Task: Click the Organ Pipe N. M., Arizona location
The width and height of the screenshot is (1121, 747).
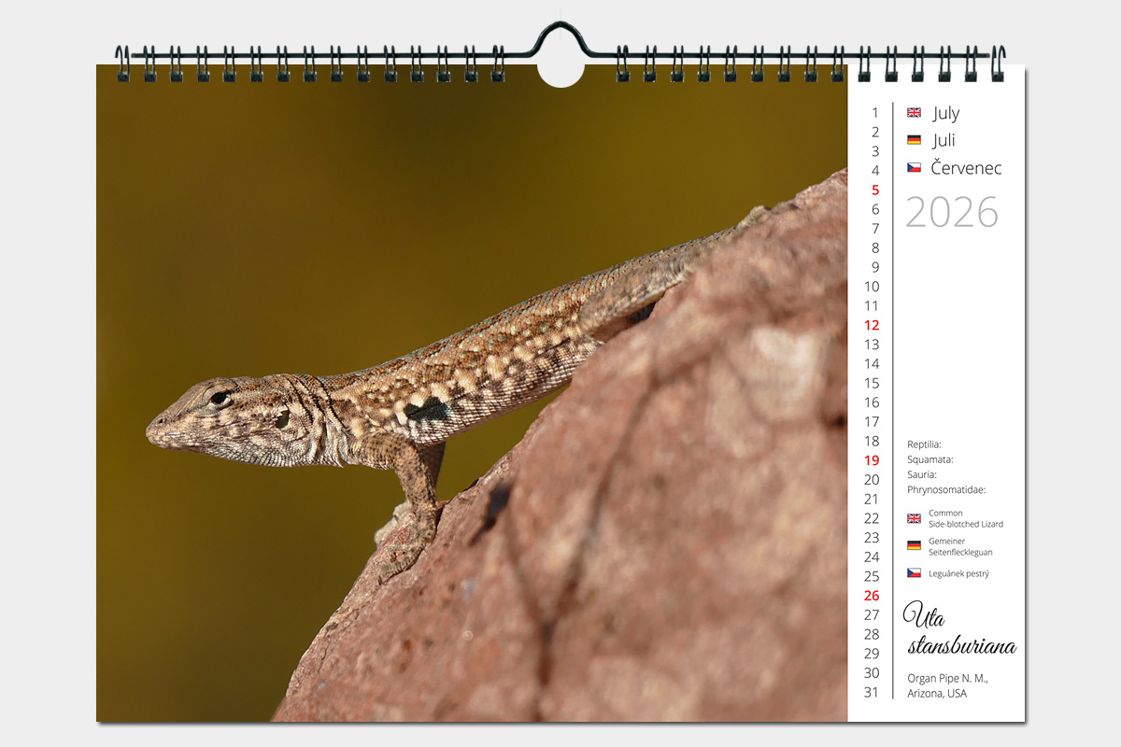Action: click(x=947, y=685)
